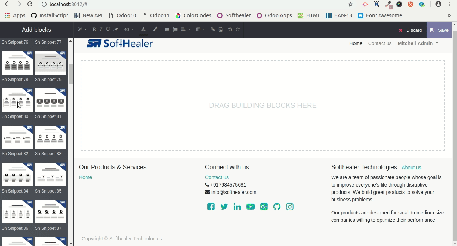Image resolution: width=457 pixels, height=246 pixels.
Task: Open the font color 'A' tool
Action: (143, 29)
